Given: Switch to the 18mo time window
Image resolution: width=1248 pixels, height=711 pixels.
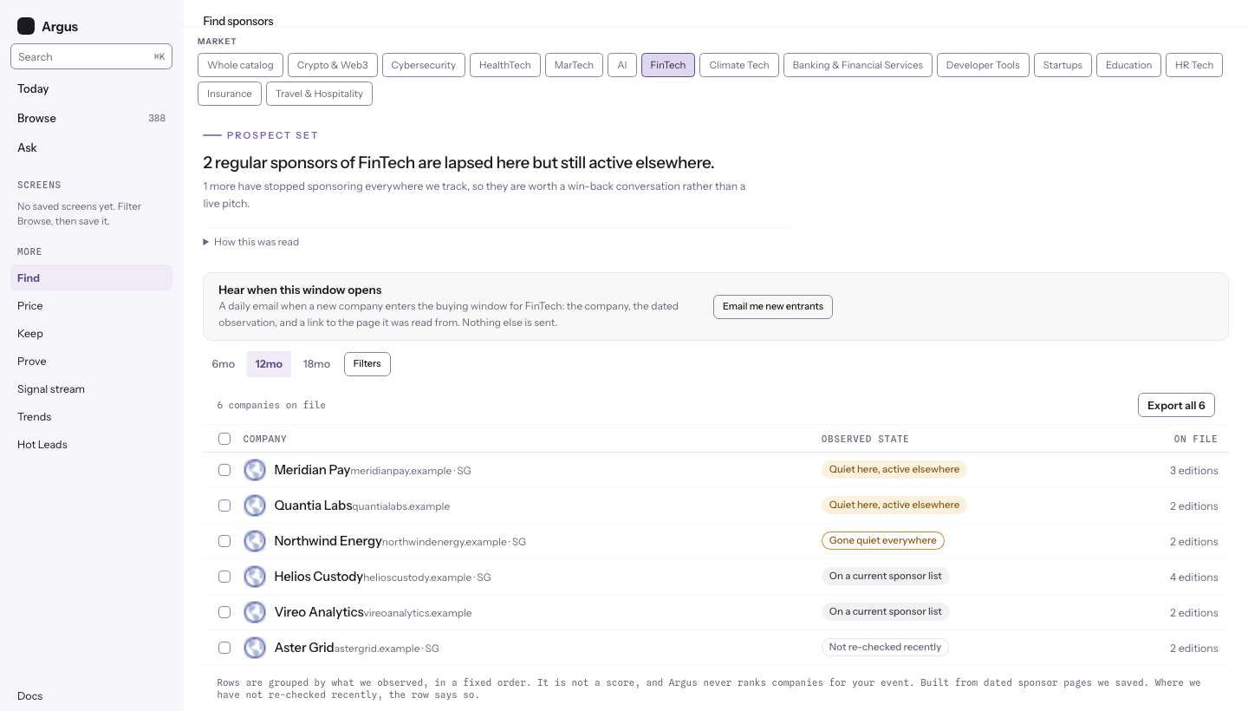Looking at the screenshot, I should tap(316, 364).
